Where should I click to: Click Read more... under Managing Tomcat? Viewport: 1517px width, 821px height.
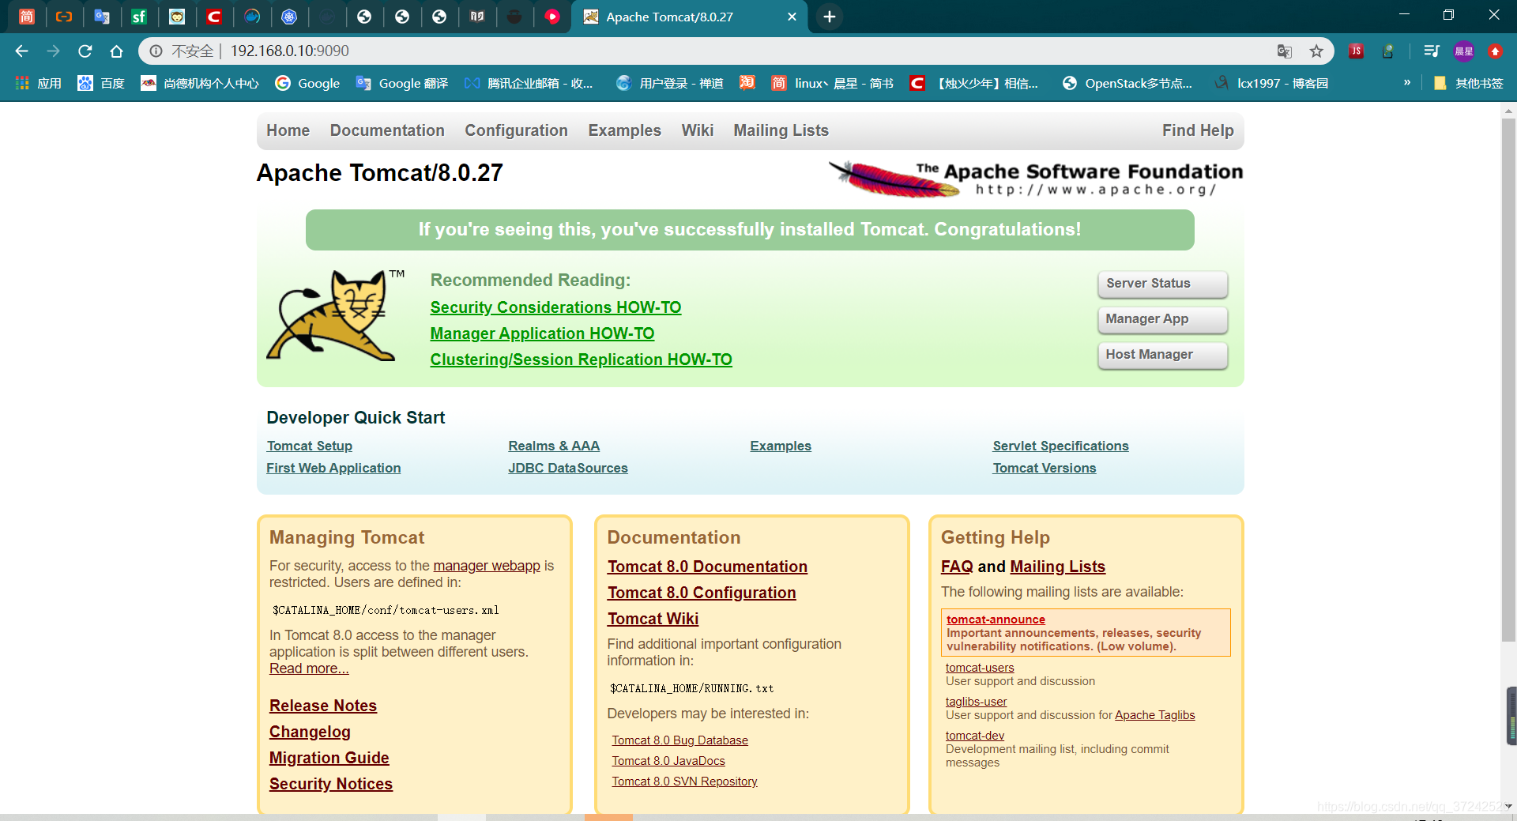(x=309, y=668)
